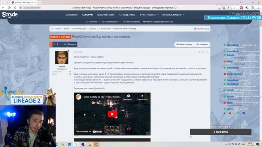Click the Основной раздел breadcrumb
Screen dimensions: 262x147
(x=79, y=29)
